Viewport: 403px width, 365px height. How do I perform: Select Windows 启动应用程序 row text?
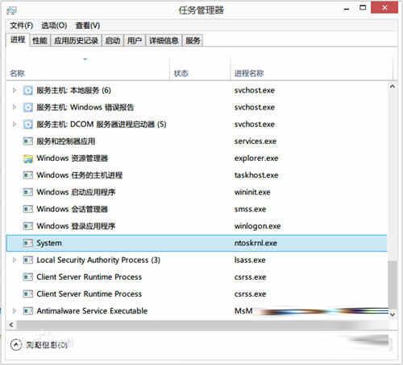76,192
